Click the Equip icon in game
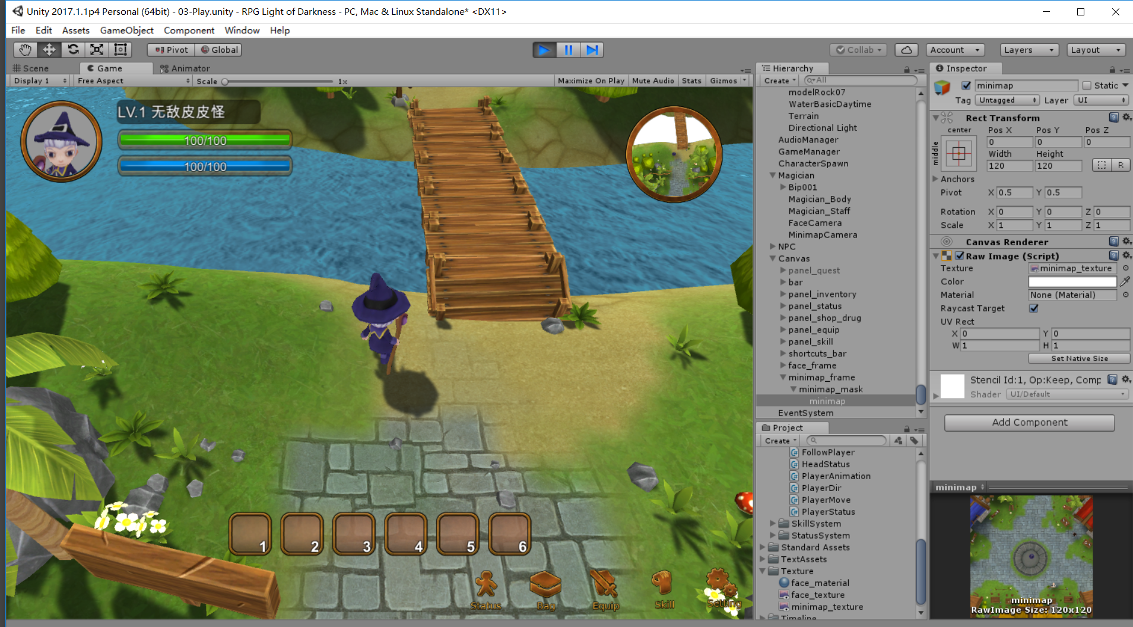This screenshot has height=627, width=1133. click(x=605, y=590)
